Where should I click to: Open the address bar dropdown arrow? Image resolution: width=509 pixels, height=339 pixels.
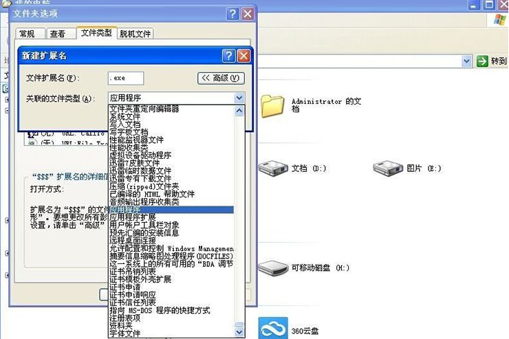click(467, 61)
